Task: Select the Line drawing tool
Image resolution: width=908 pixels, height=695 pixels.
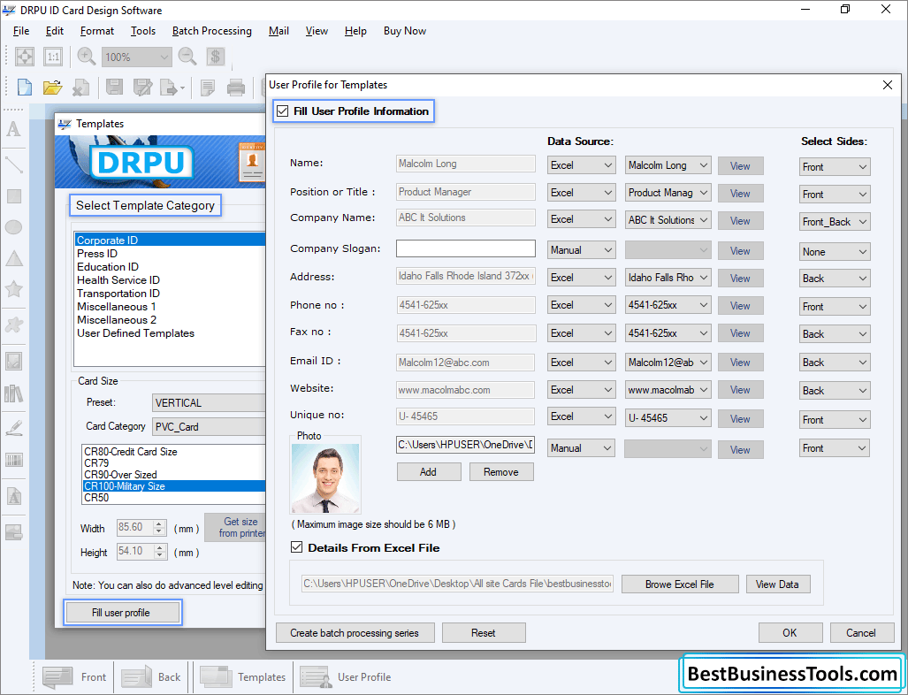Action: (x=14, y=165)
